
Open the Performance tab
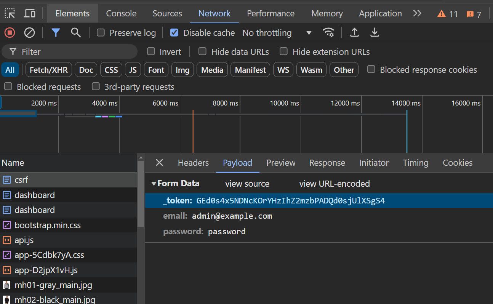pos(271,13)
